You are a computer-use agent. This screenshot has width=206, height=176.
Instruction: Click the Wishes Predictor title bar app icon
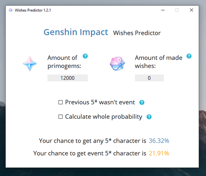pyautogui.click(x=11, y=10)
